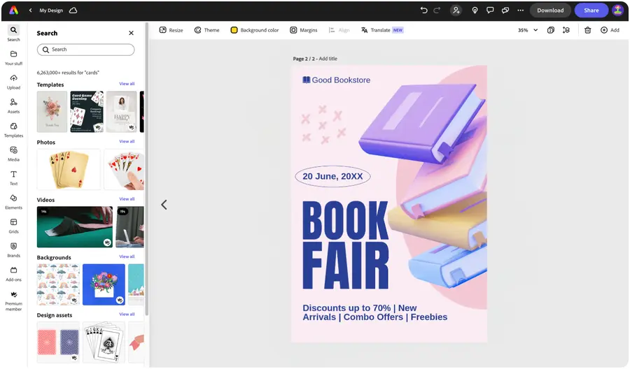The height and width of the screenshot is (369, 630).
Task: Click Add page button in toolbar
Action: pos(610,30)
